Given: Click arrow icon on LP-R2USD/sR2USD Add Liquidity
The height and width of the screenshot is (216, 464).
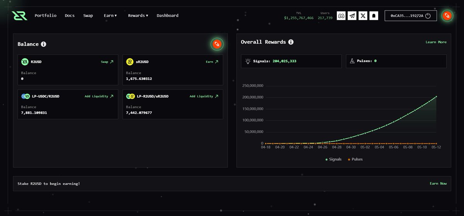Looking at the screenshot, I should pyautogui.click(x=217, y=96).
